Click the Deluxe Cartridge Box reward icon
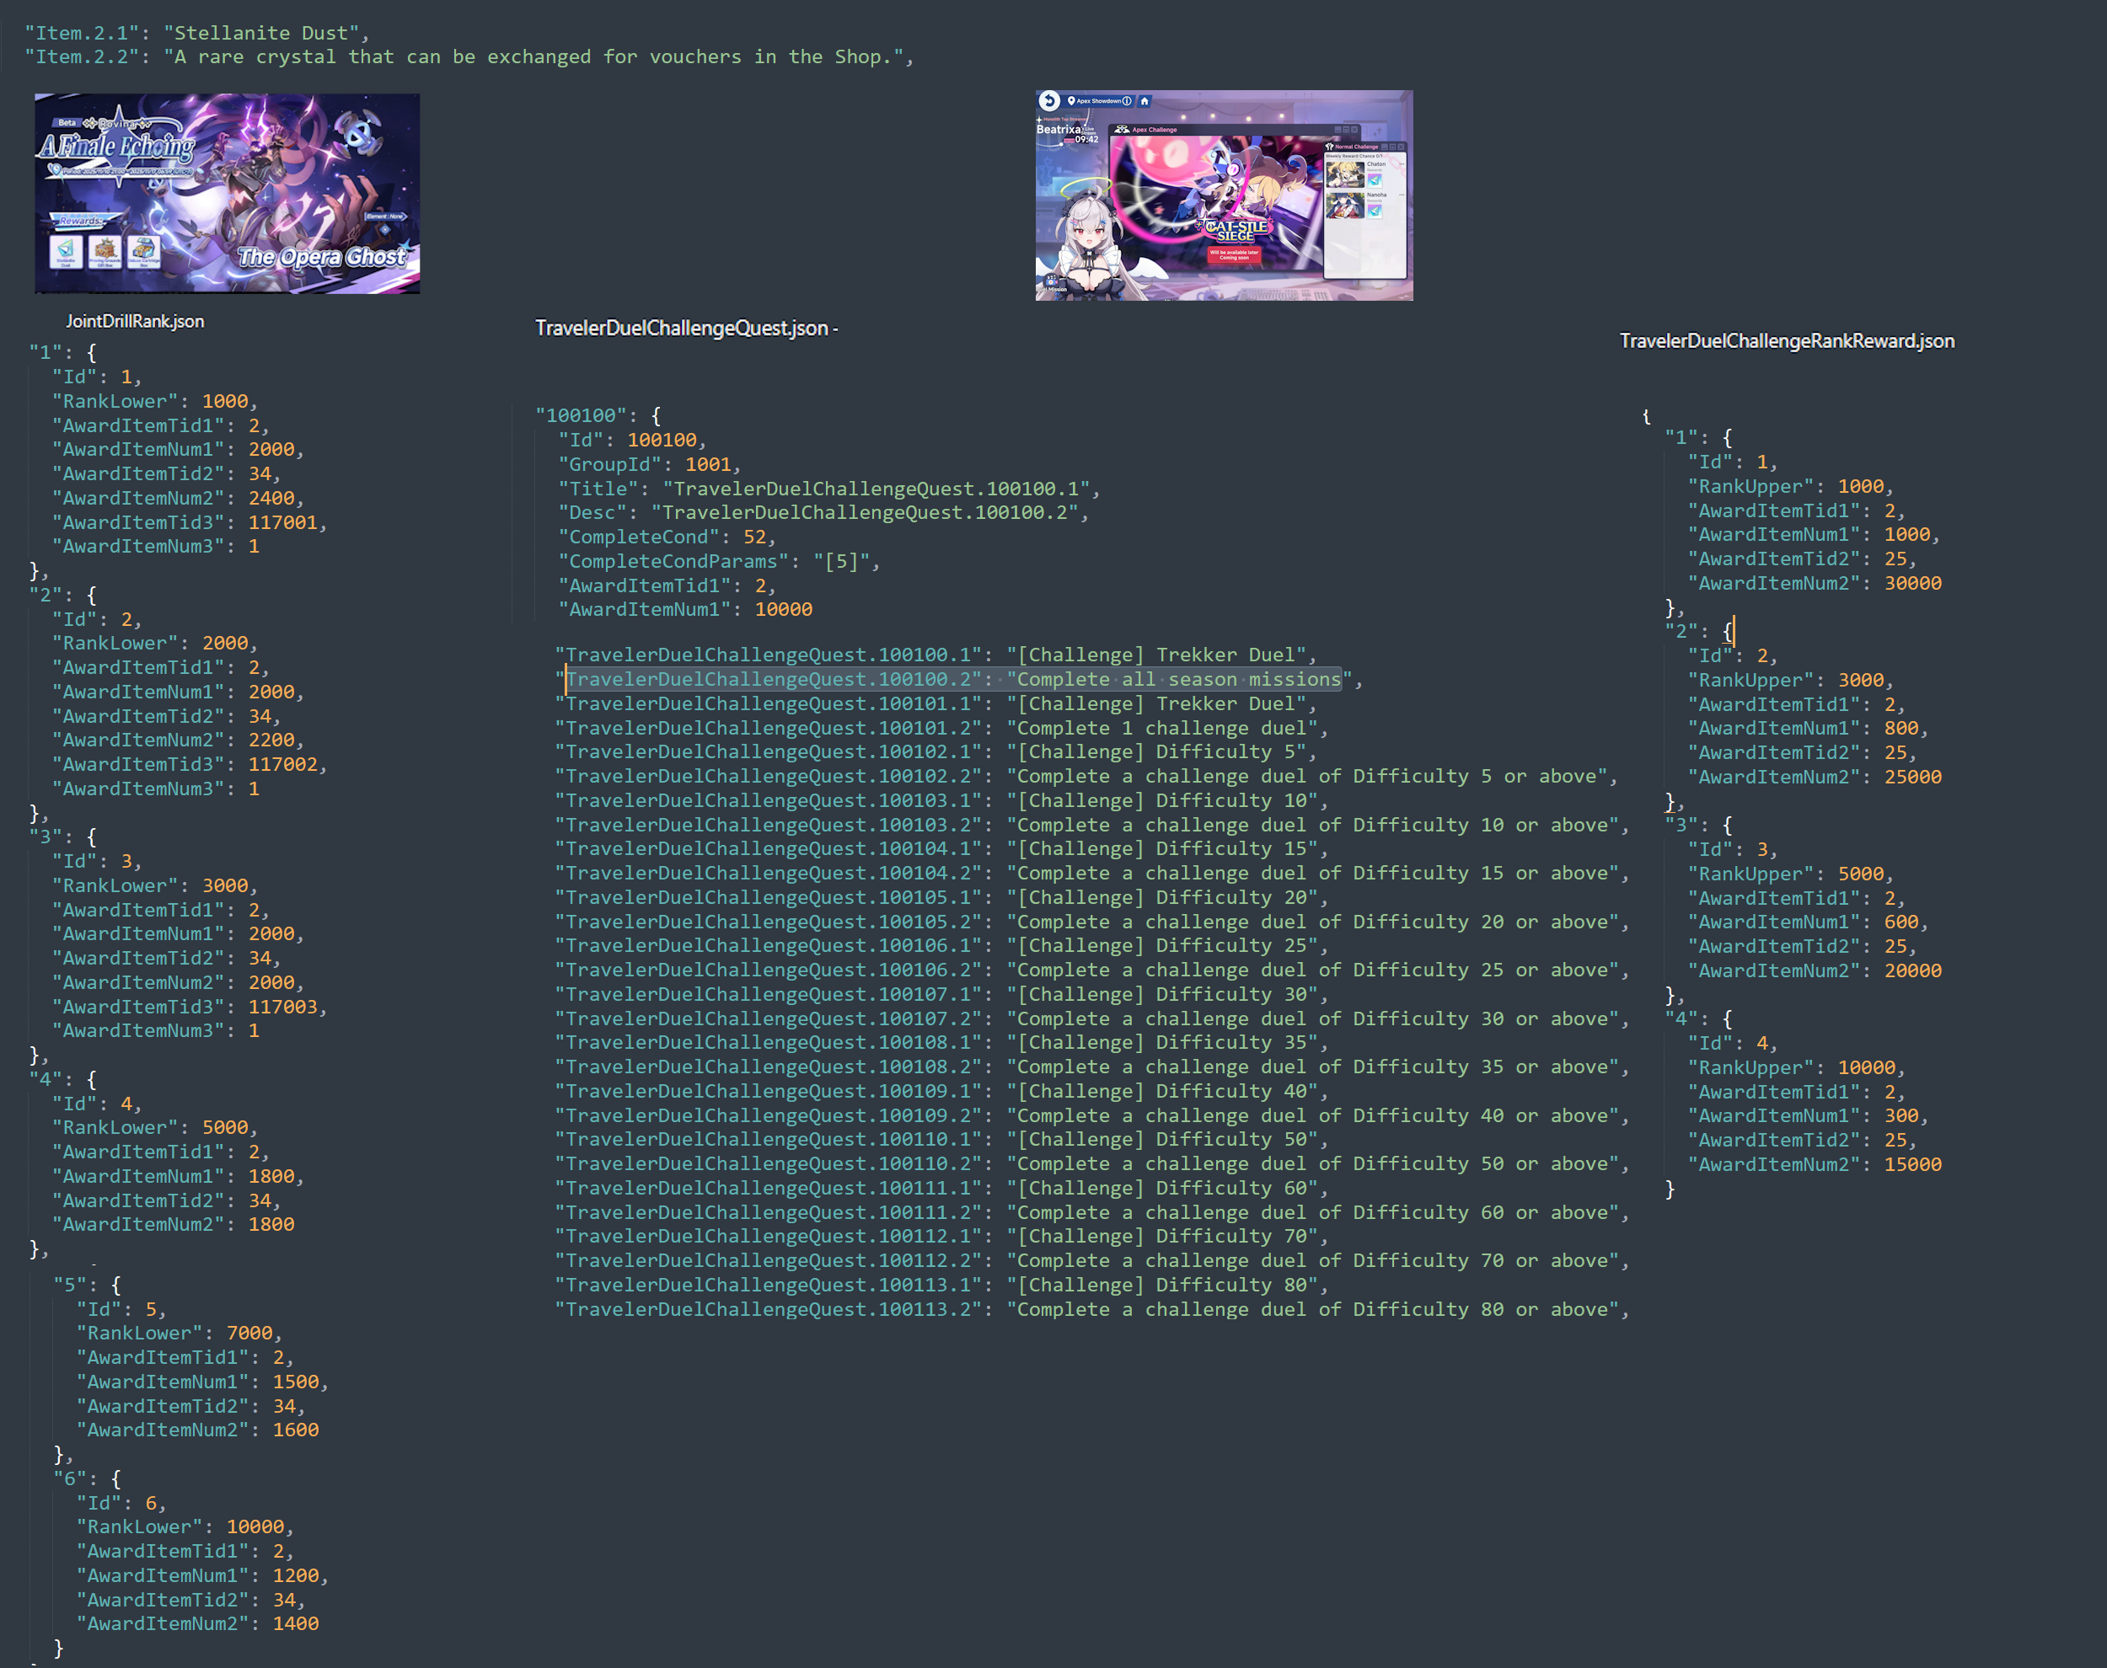Viewport: 2107px width, 1668px height. pyautogui.click(x=143, y=251)
